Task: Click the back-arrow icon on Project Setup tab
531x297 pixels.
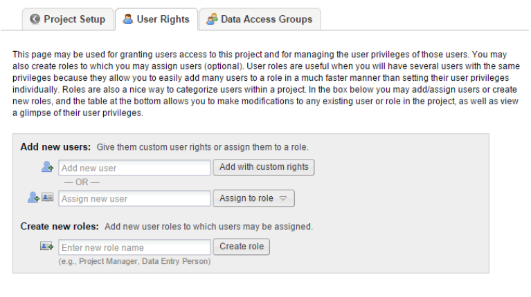Action: tap(35, 19)
